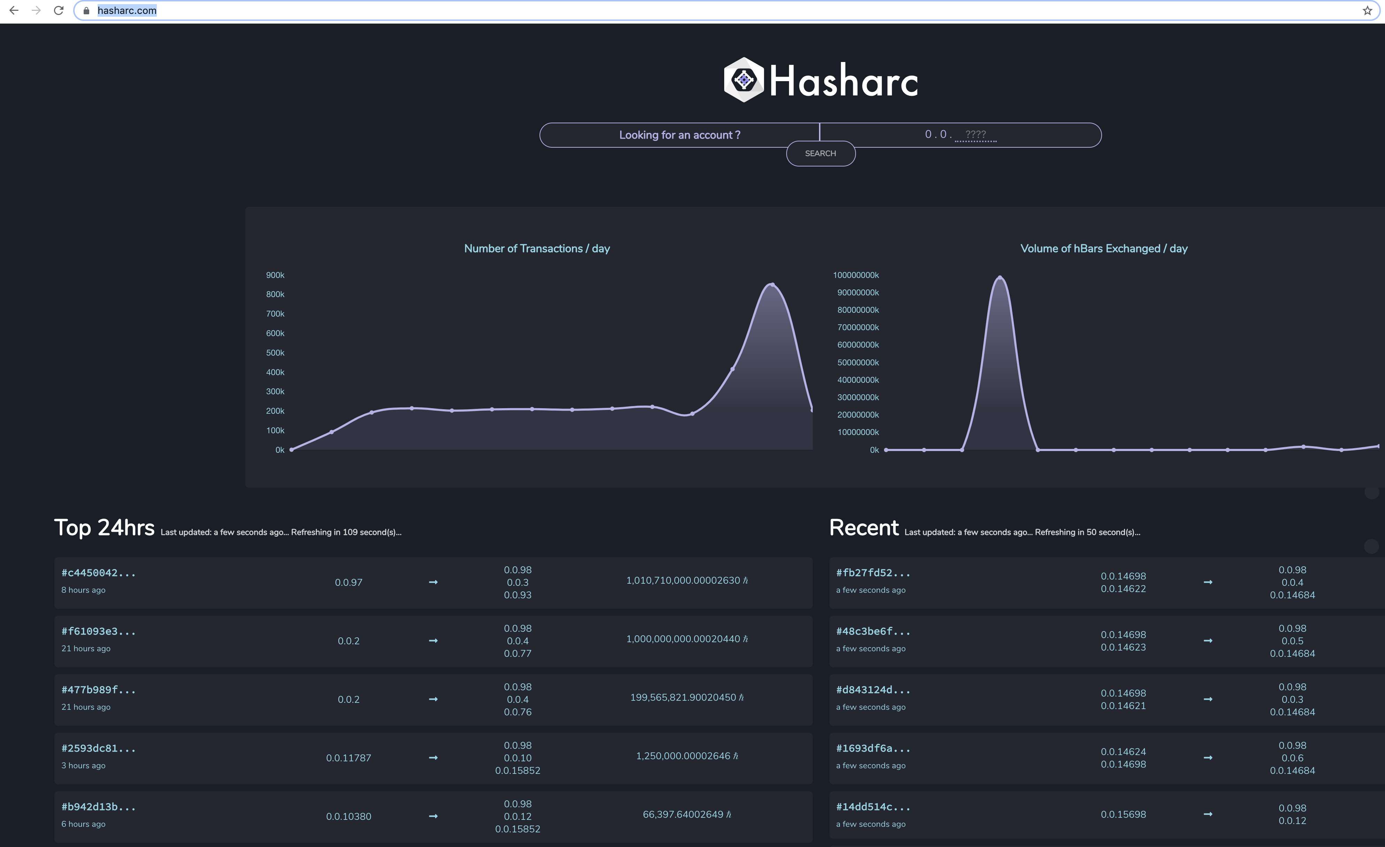Screen dimensions: 1385x847
Task: Click the 'Number of Transactions / day' chart title
Action: [537, 248]
